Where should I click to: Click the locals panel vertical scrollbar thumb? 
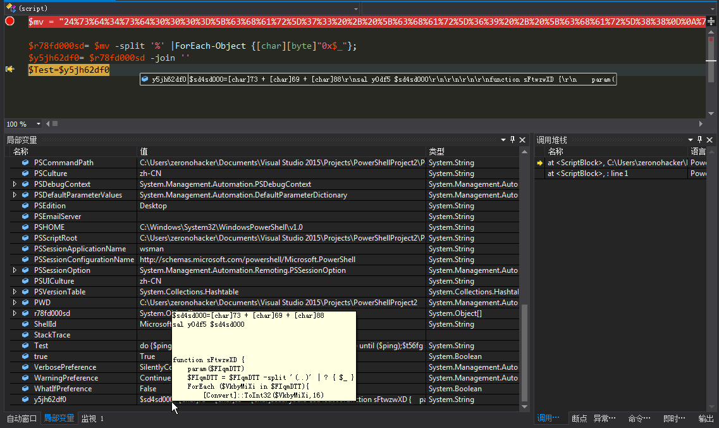[525, 353]
